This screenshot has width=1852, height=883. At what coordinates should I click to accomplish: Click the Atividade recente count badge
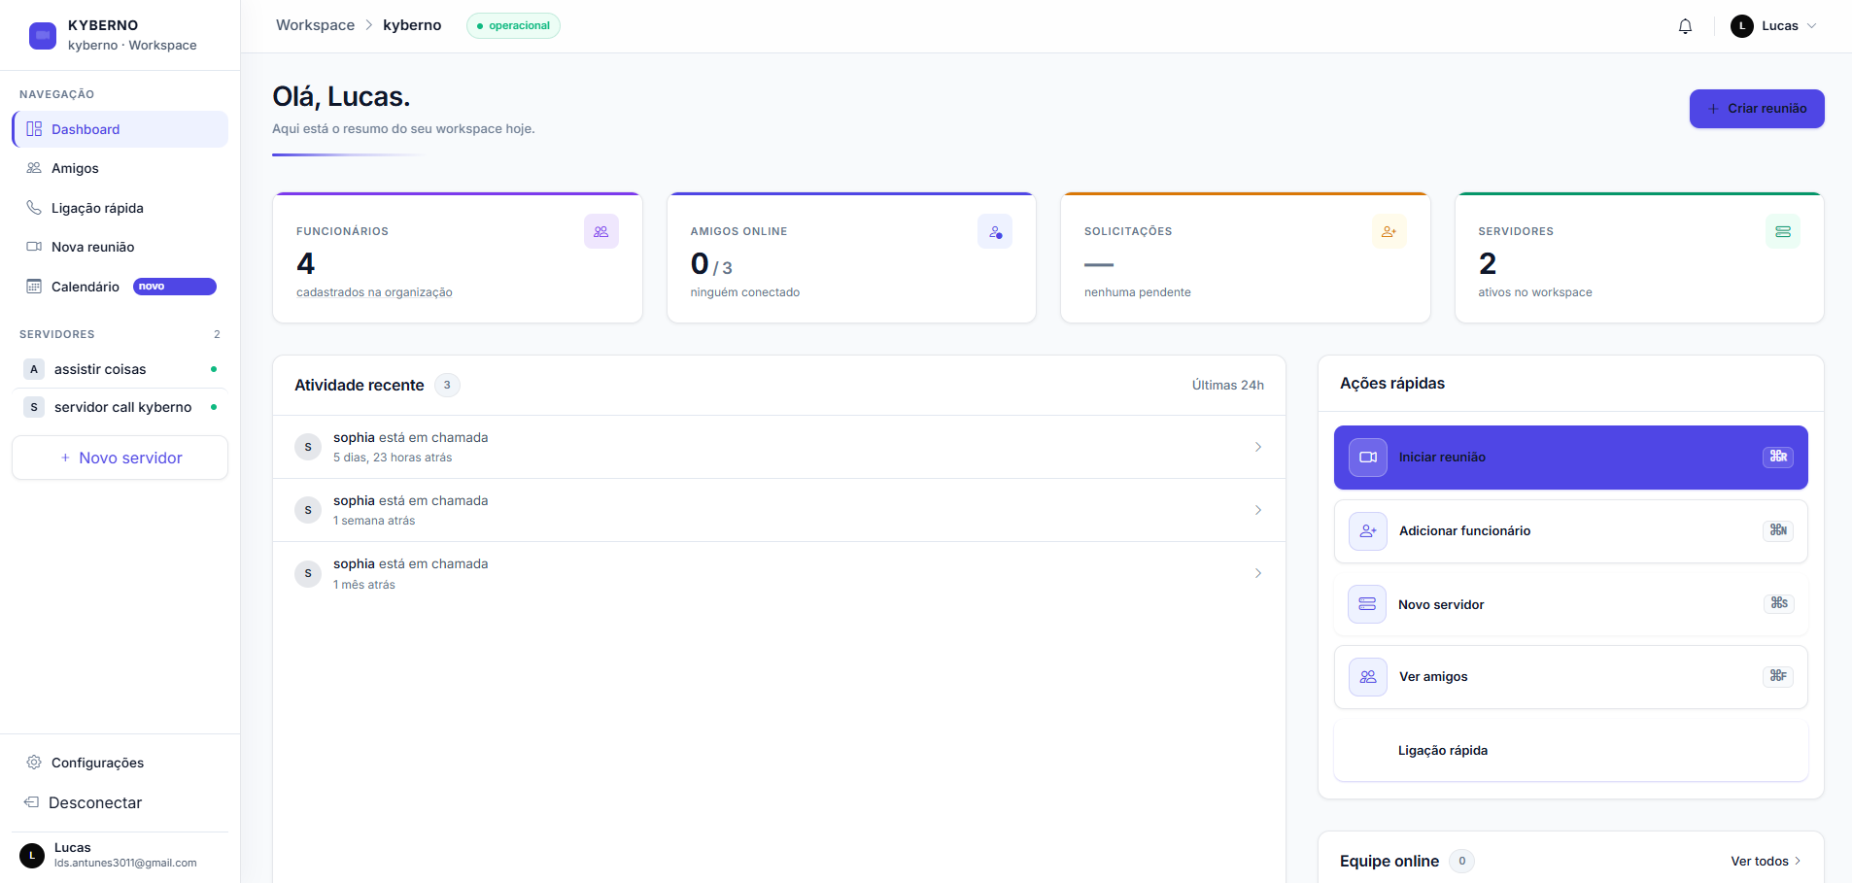pyautogui.click(x=447, y=386)
